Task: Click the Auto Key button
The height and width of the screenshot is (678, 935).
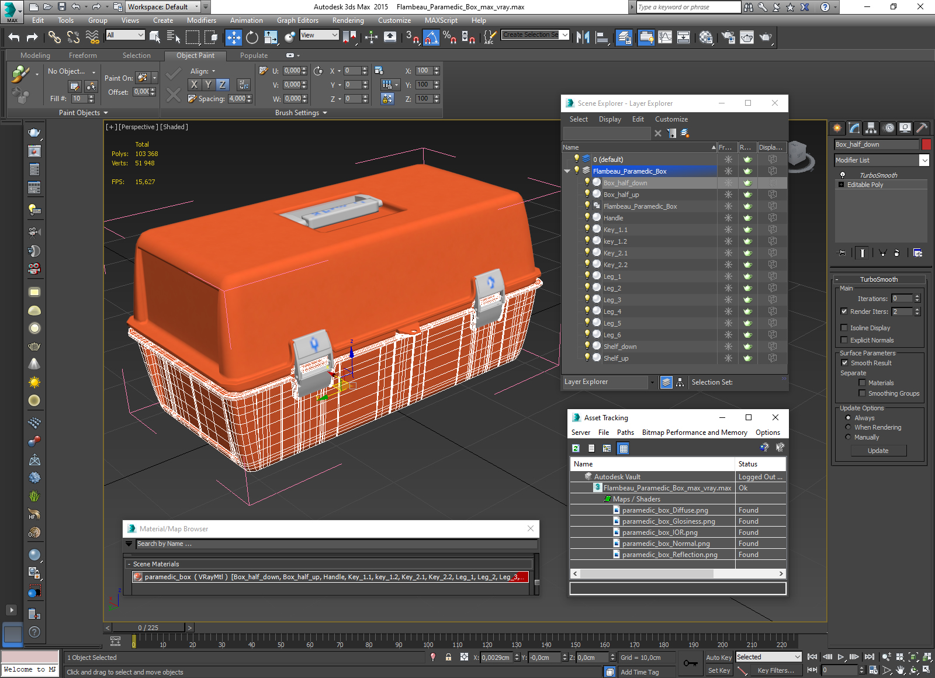Action: click(x=719, y=658)
